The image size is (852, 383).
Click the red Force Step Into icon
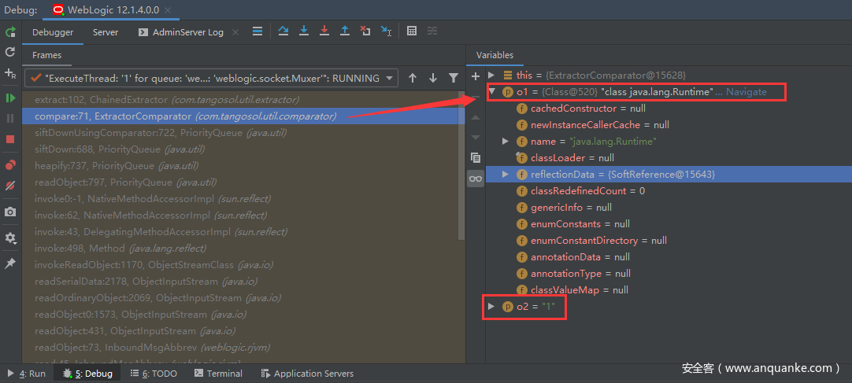(x=324, y=31)
